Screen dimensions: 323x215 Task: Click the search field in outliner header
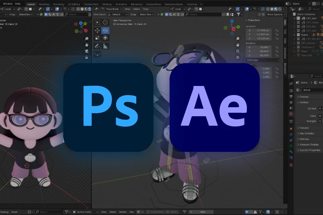[315, 9]
